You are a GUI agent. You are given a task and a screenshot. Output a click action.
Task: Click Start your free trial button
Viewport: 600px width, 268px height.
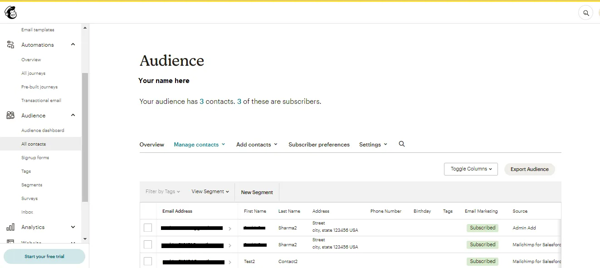coord(44,257)
